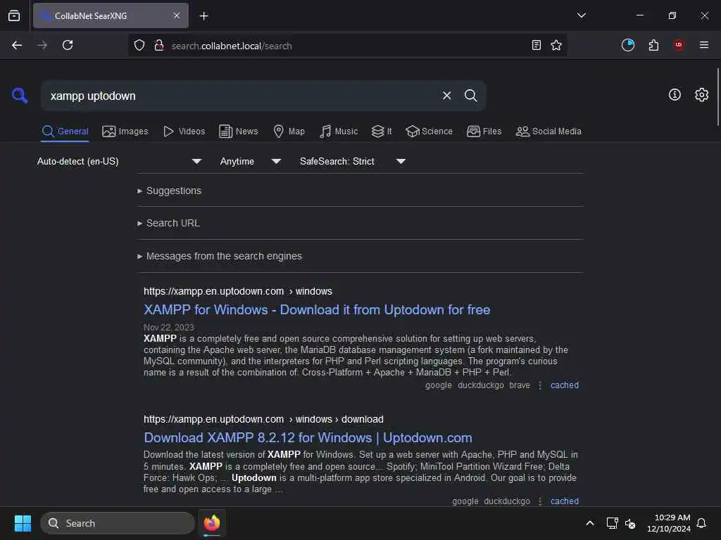Click "brave" engine label on first result
Screen dimensions: 721x540
tap(520, 385)
